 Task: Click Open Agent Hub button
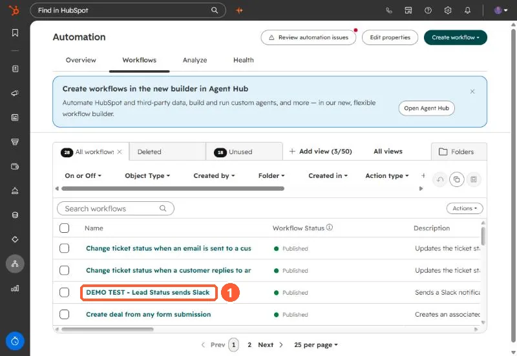(427, 108)
